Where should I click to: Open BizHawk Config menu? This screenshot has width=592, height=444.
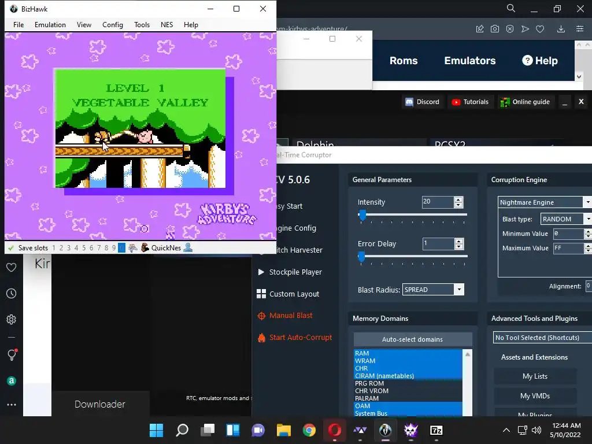(113, 24)
